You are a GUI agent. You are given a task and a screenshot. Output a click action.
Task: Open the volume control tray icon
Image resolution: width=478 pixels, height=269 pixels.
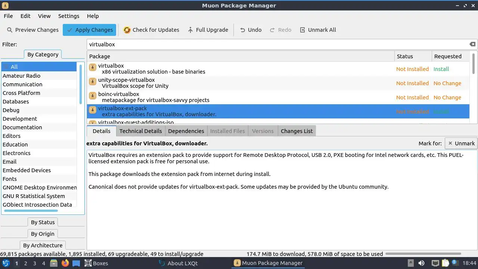tap(421, 263)
